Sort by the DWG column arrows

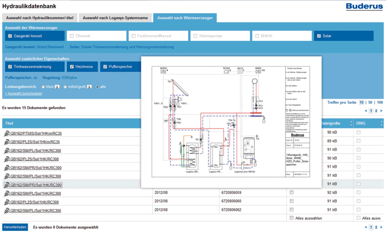382,123
